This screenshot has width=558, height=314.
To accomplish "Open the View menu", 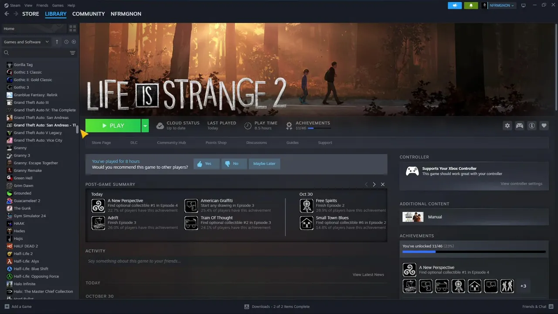I will pyautogui.click(x=28, y=5).
